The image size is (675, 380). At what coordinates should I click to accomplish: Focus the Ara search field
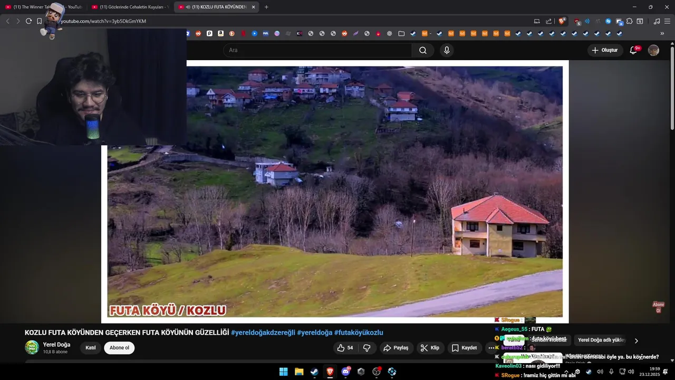click(317, 50)
